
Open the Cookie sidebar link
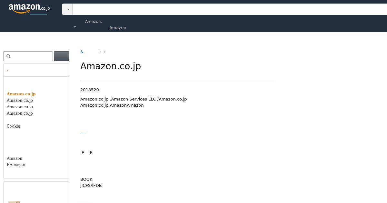[14, 126]
